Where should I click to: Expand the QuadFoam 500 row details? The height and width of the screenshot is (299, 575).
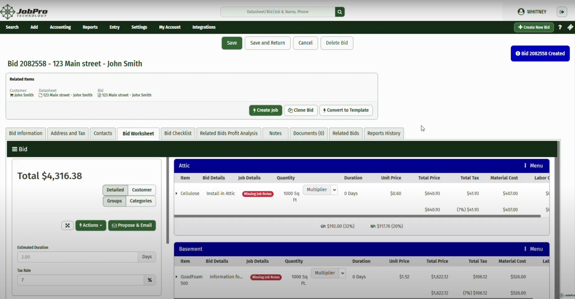click(177, 277)
